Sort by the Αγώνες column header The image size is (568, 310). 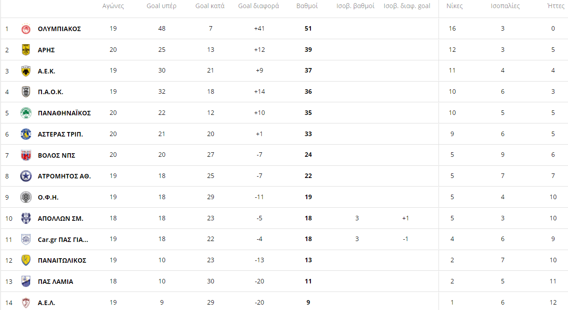pos(113,6)
